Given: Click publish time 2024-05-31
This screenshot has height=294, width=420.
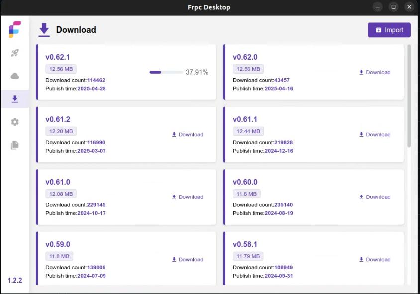Looking at the screenshot, I should tap(279, 276).
